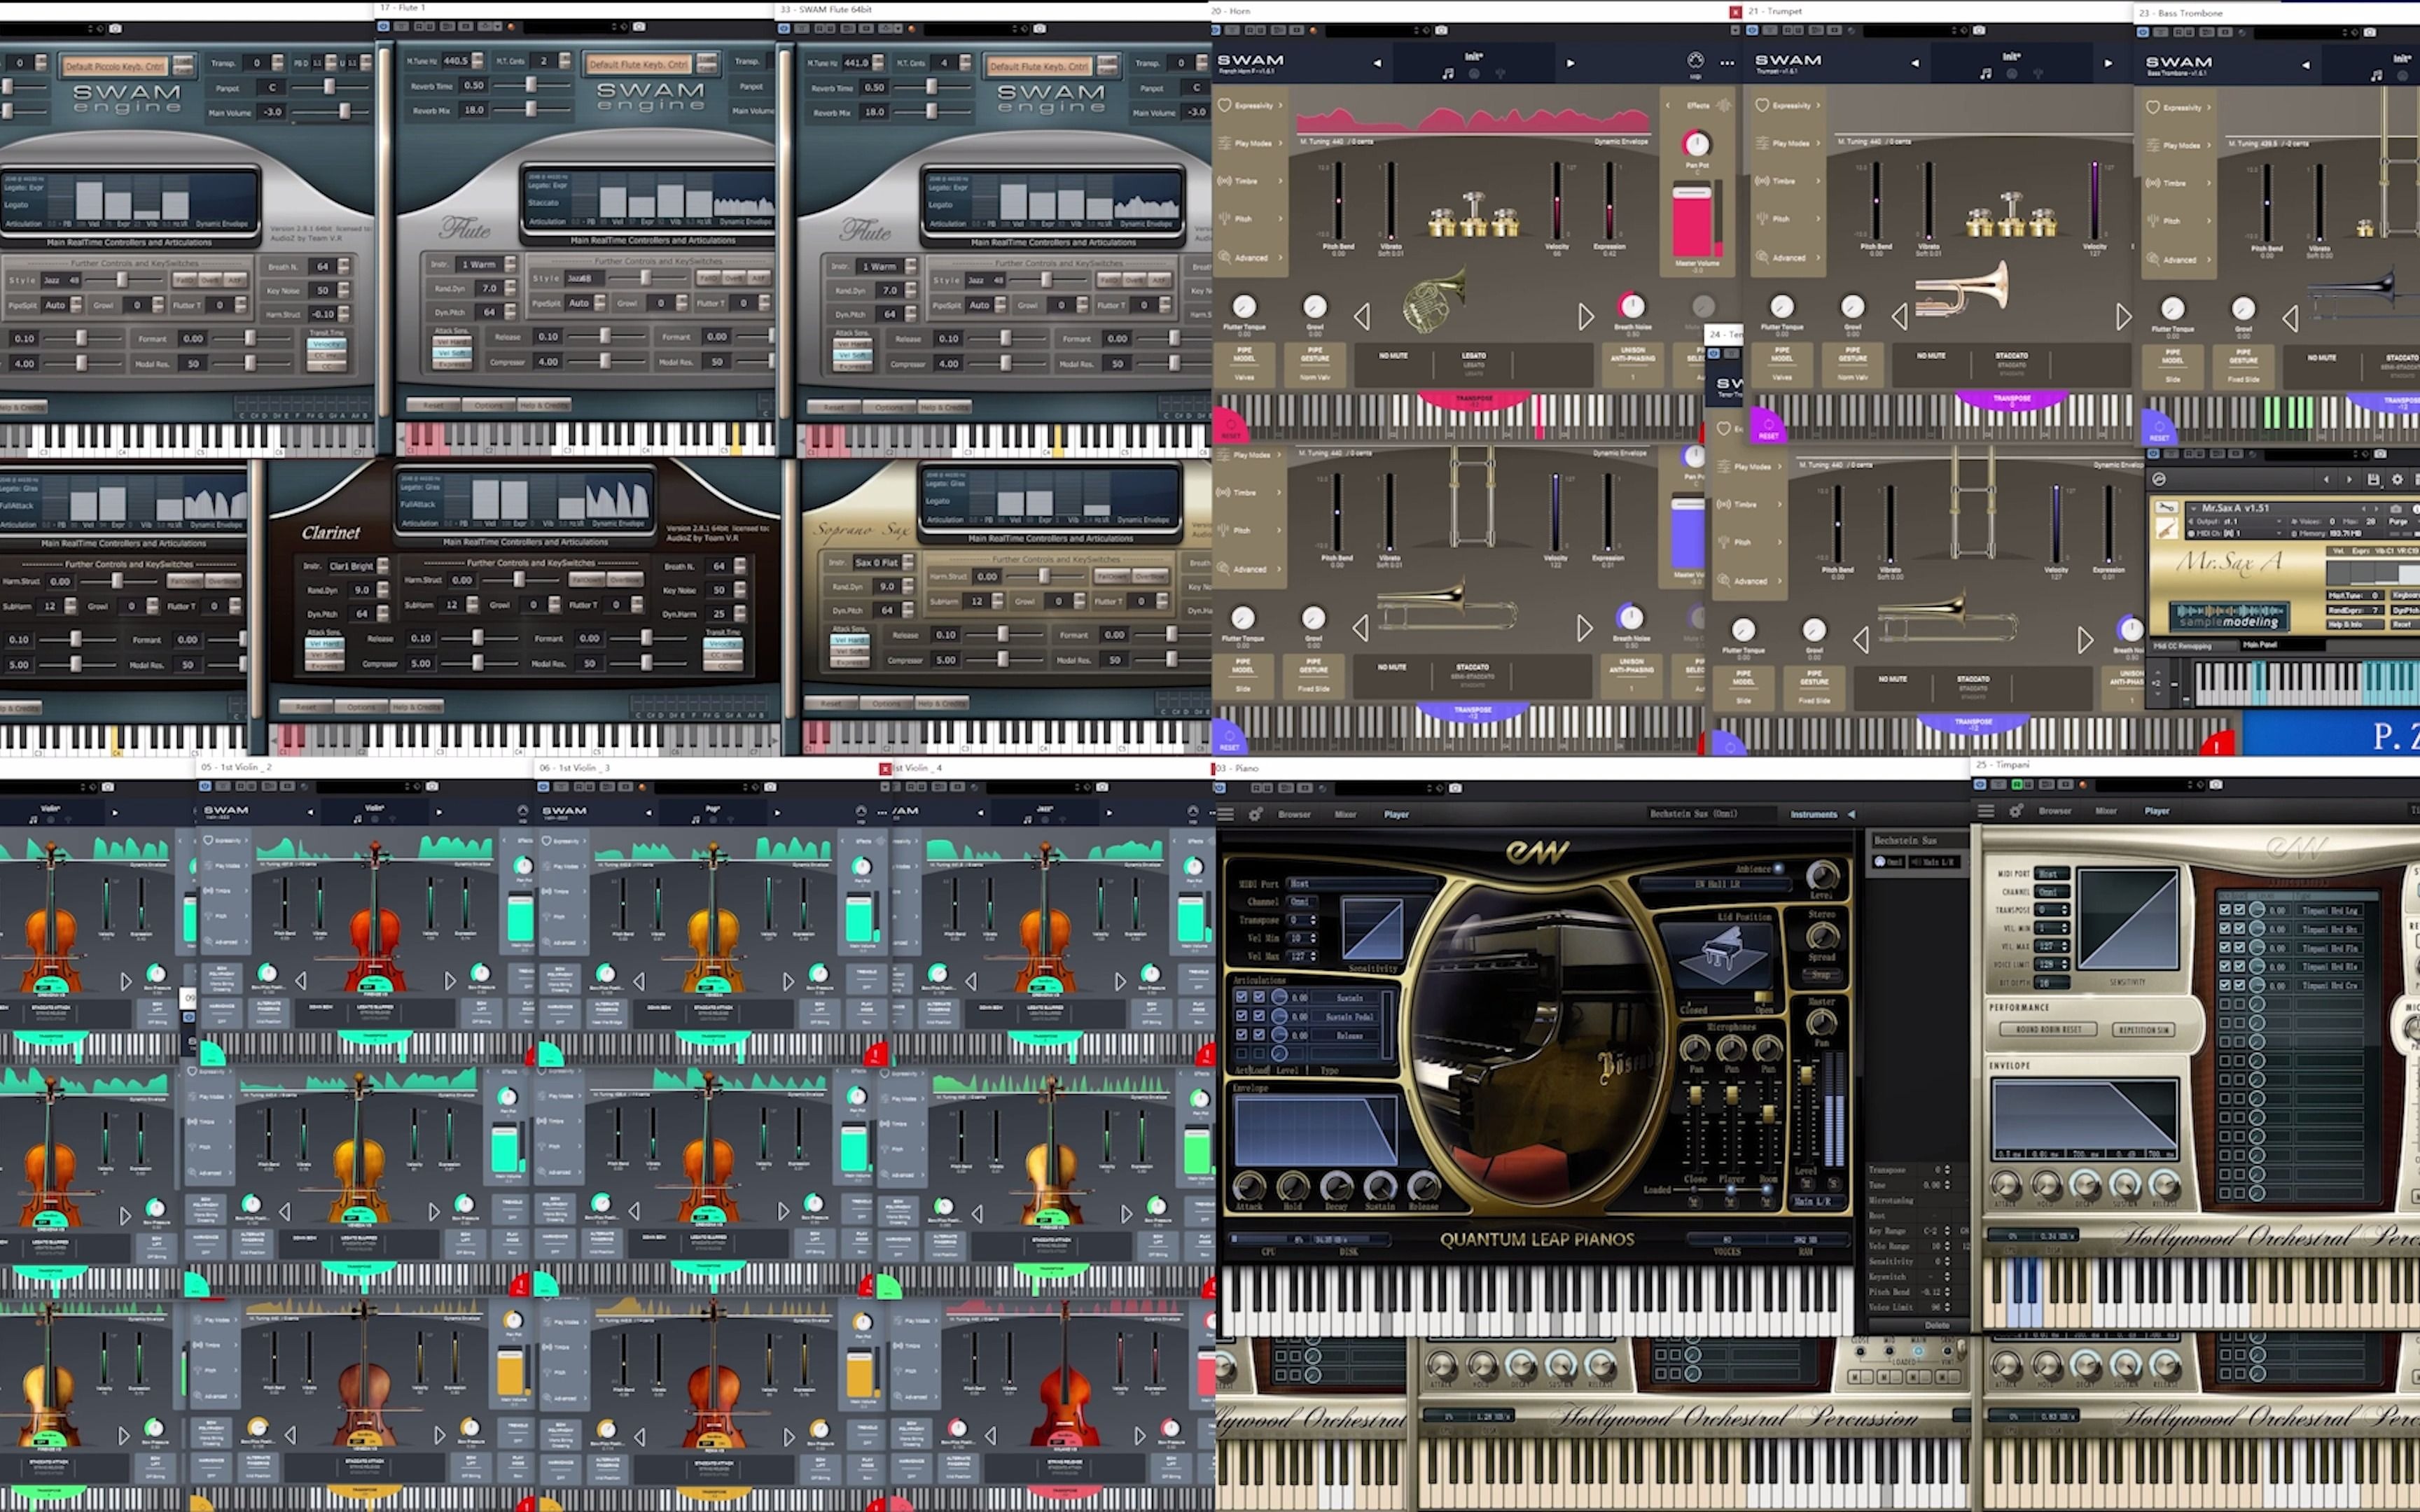The height and width of the screenshot is (1512, 2420).
Task: Open hamburger menu in Piano Play window
Action: click(1226, 814)
